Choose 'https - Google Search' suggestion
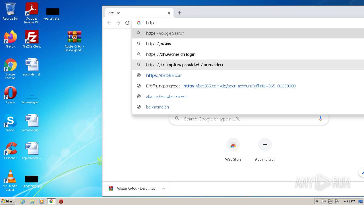This screenshot has height=205, width=364. [x=248, y=33]
